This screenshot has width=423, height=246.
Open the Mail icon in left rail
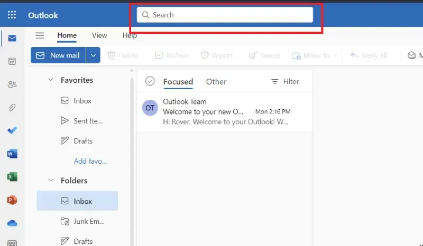click(x=12, y=38)
